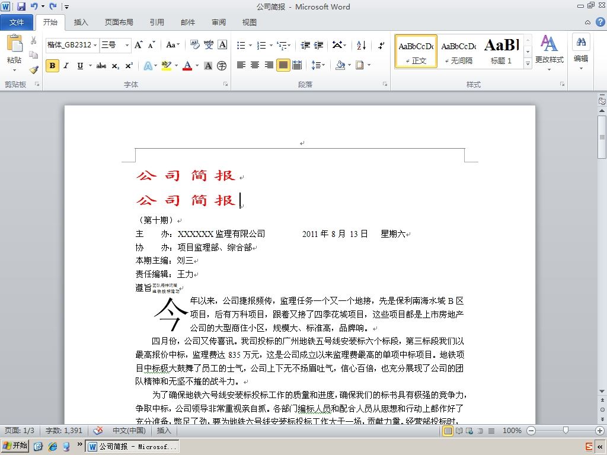
Task: Apply the 标题 1 style
Action: (x=501, y=52)
